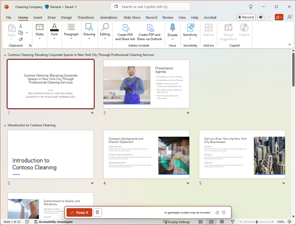296x225 pixels.
Task: Click the zoom in plus button
Action: coord(272,222)
